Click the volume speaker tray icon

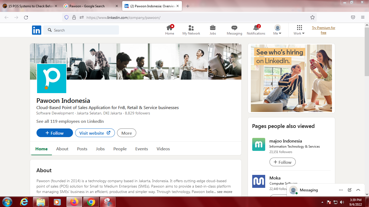342,202
